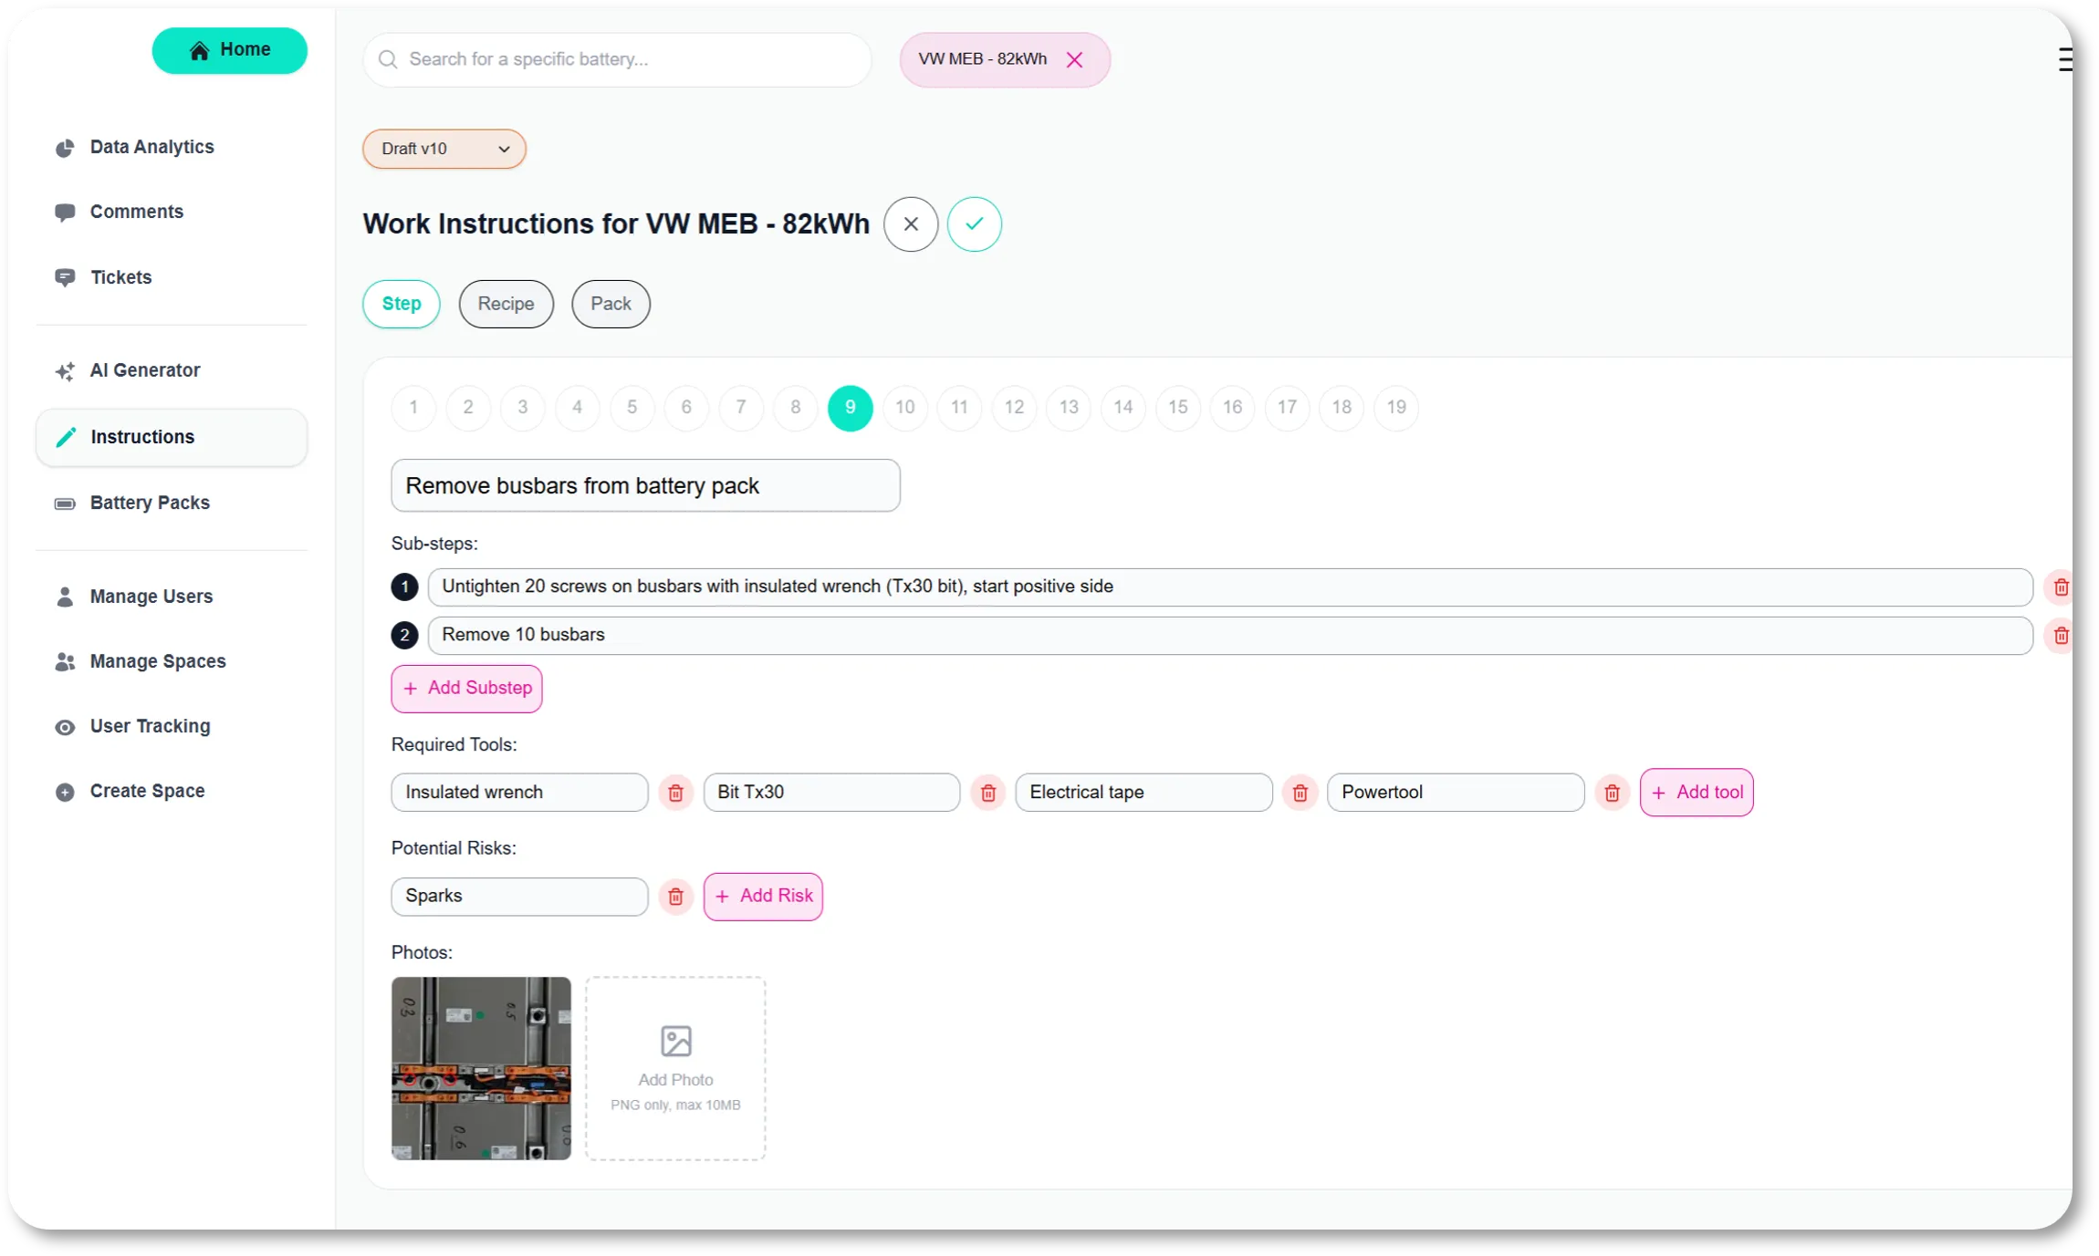The width and height of the screenshot is (2099, 1256).
Task: Go to step 6
Action: pyautogui.click(x=686, y=408)
